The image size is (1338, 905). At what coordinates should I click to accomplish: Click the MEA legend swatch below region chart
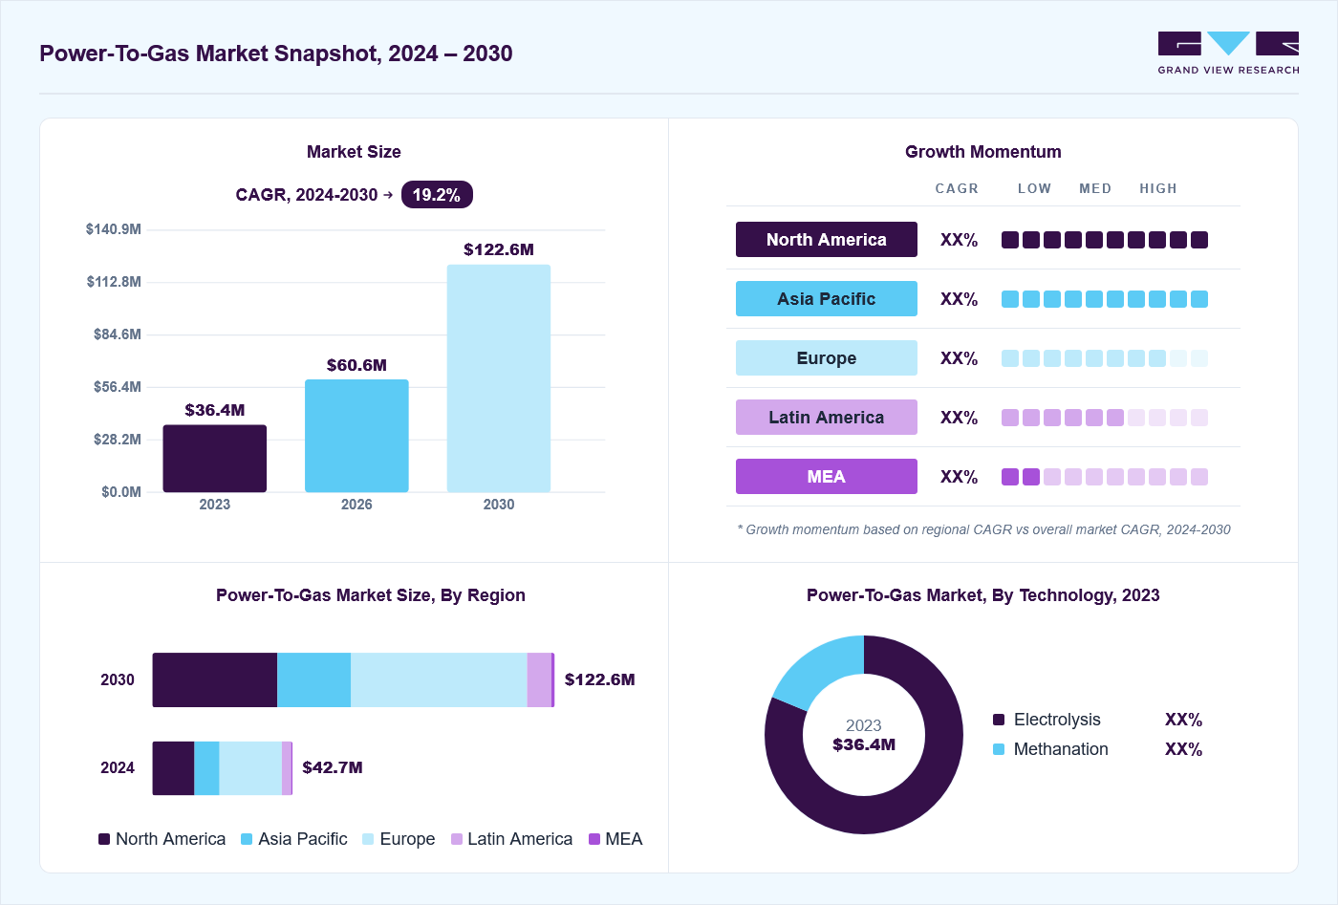click(594, 839)
